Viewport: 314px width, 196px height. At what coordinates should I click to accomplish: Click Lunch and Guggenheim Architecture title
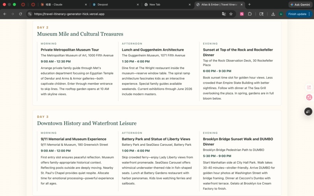coord(153,50)
